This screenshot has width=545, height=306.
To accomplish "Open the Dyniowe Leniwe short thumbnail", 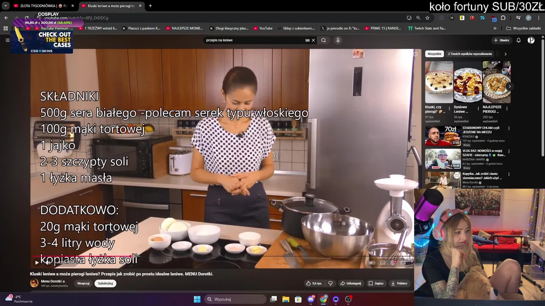I will point(468,82).
